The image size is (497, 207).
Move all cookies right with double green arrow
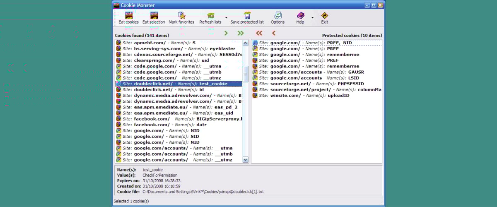click(241, 33)
